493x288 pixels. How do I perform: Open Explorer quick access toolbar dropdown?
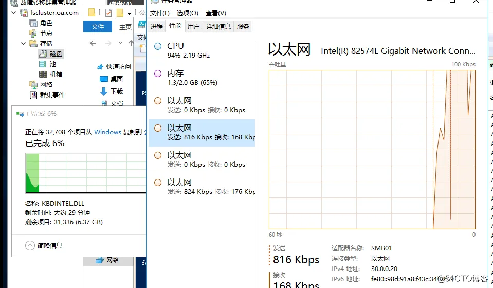coord(129,13)
